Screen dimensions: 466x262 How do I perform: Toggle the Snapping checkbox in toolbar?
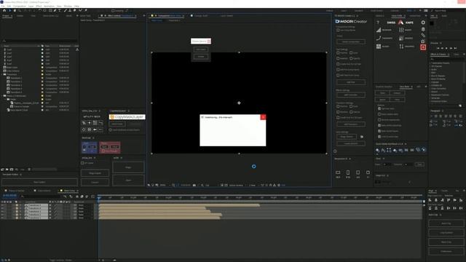(x=113, y=11)
